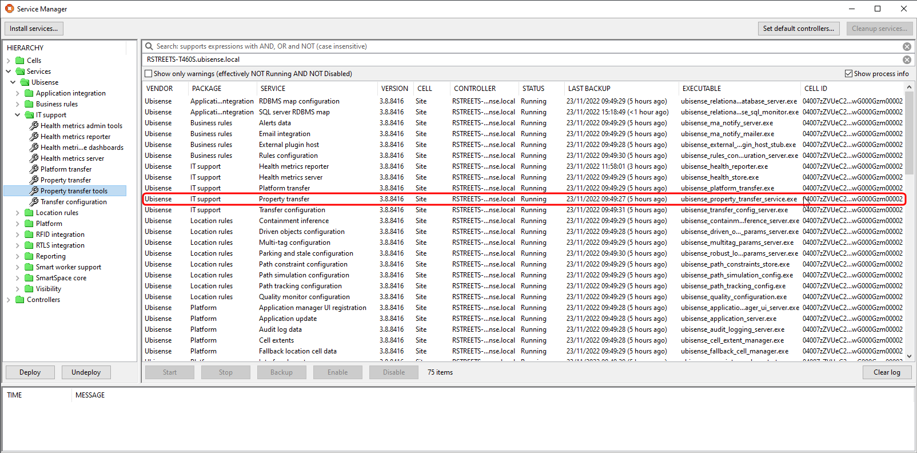Expand the Location rules node
917x453 pixels.
18,213
